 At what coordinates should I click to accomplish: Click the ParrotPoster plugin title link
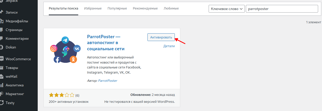(106, 43)
